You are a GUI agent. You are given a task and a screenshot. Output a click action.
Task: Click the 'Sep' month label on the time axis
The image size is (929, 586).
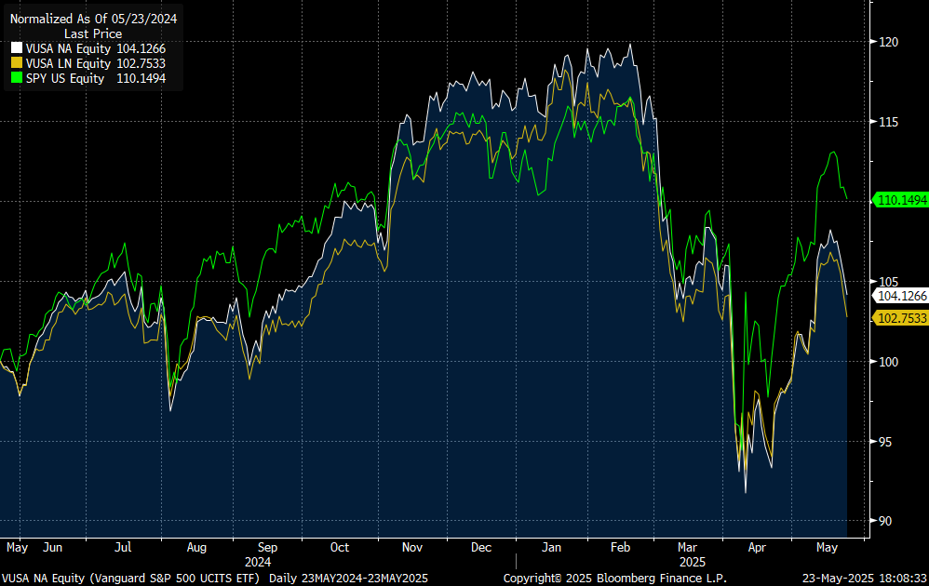point(267,548)
